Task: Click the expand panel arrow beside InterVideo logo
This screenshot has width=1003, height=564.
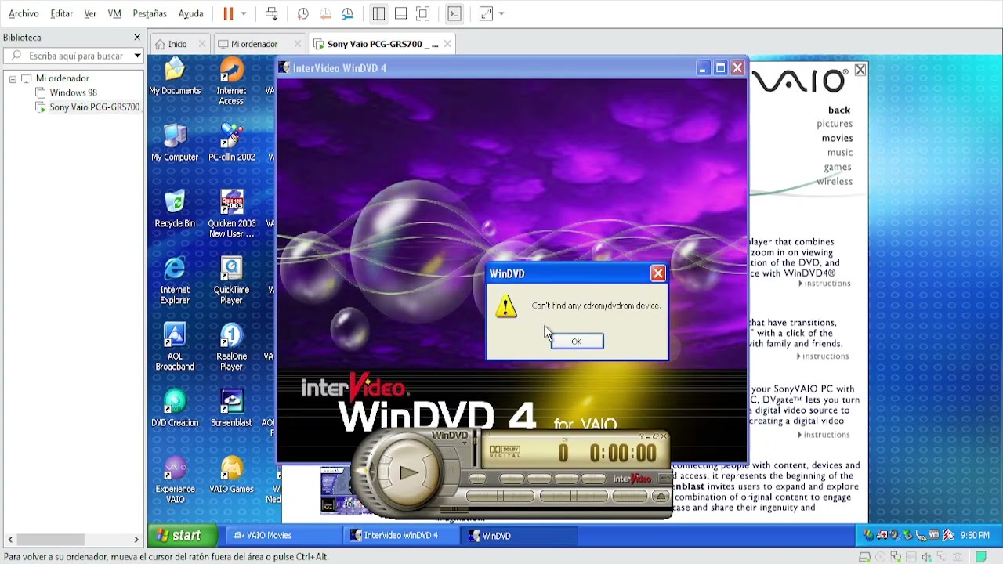Action: pos(663,478)
